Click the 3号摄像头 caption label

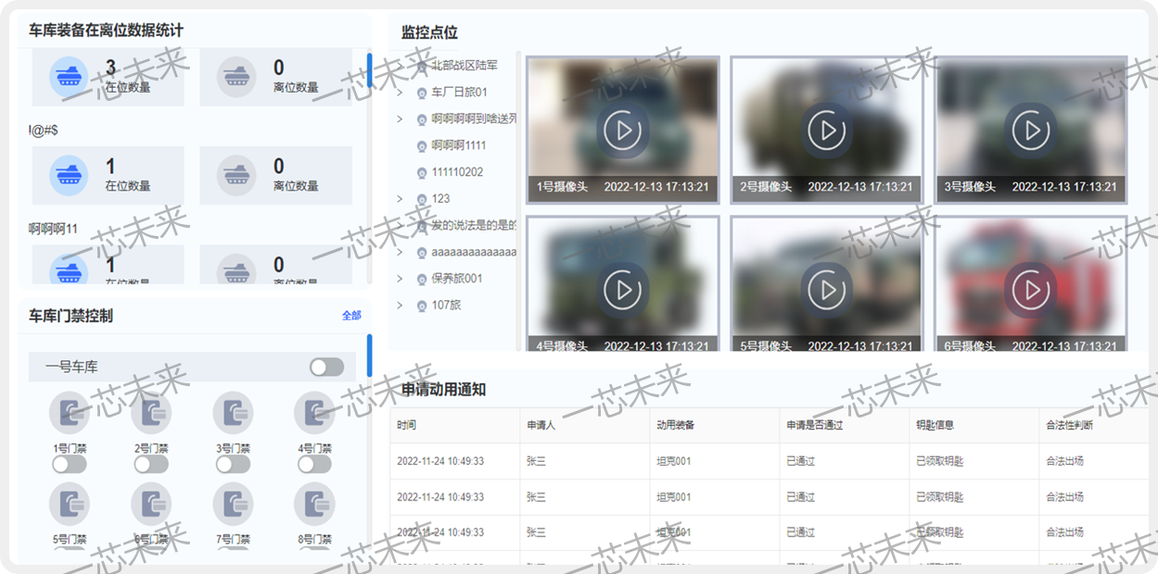pyautogui.click(x=970, y=187)
